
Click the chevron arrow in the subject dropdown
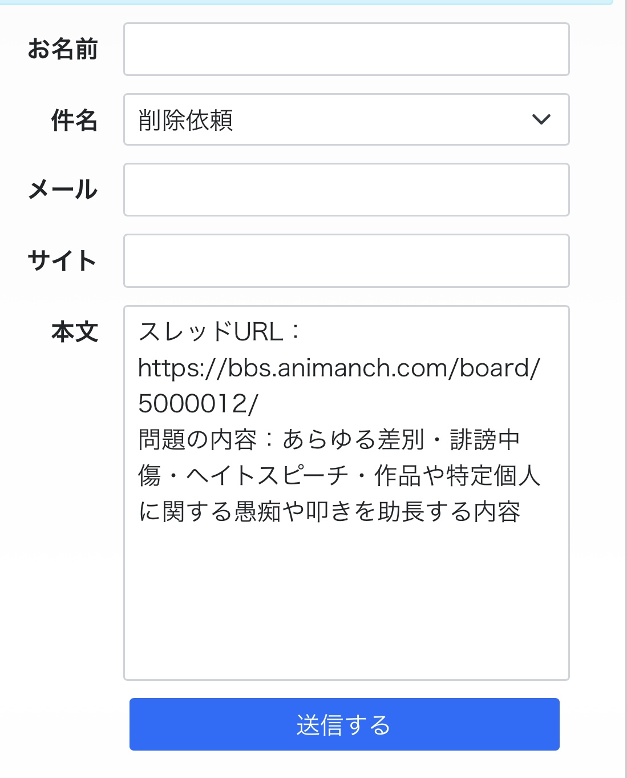(541, 119)
